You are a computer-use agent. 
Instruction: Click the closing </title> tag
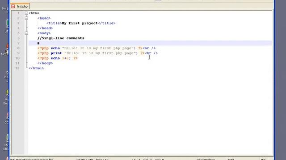(x=106, y=23)
